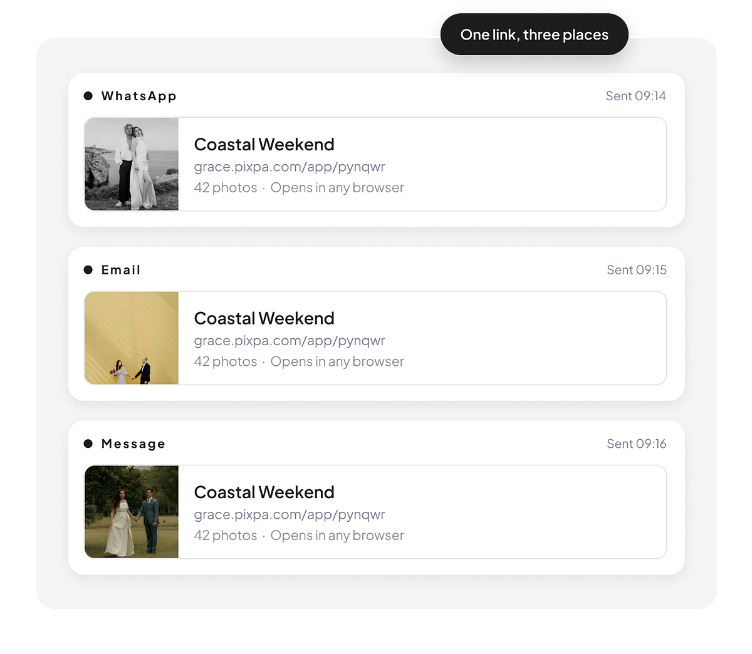This screenshot has height=654, width=752.
Task: Select the Message channel label
Action: click(x=133, y=444)
